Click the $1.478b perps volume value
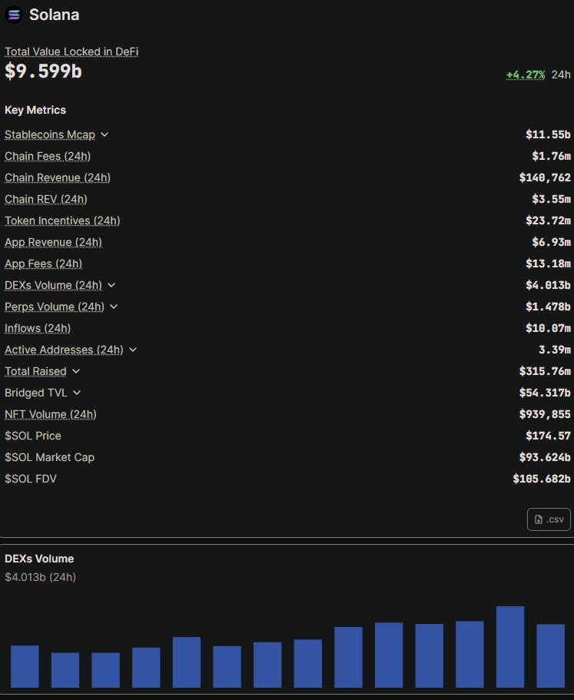This screenshot has width=574, height=700. [x=548, y=307]
